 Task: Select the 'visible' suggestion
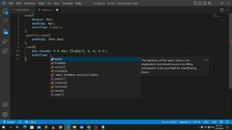(95, 71)
